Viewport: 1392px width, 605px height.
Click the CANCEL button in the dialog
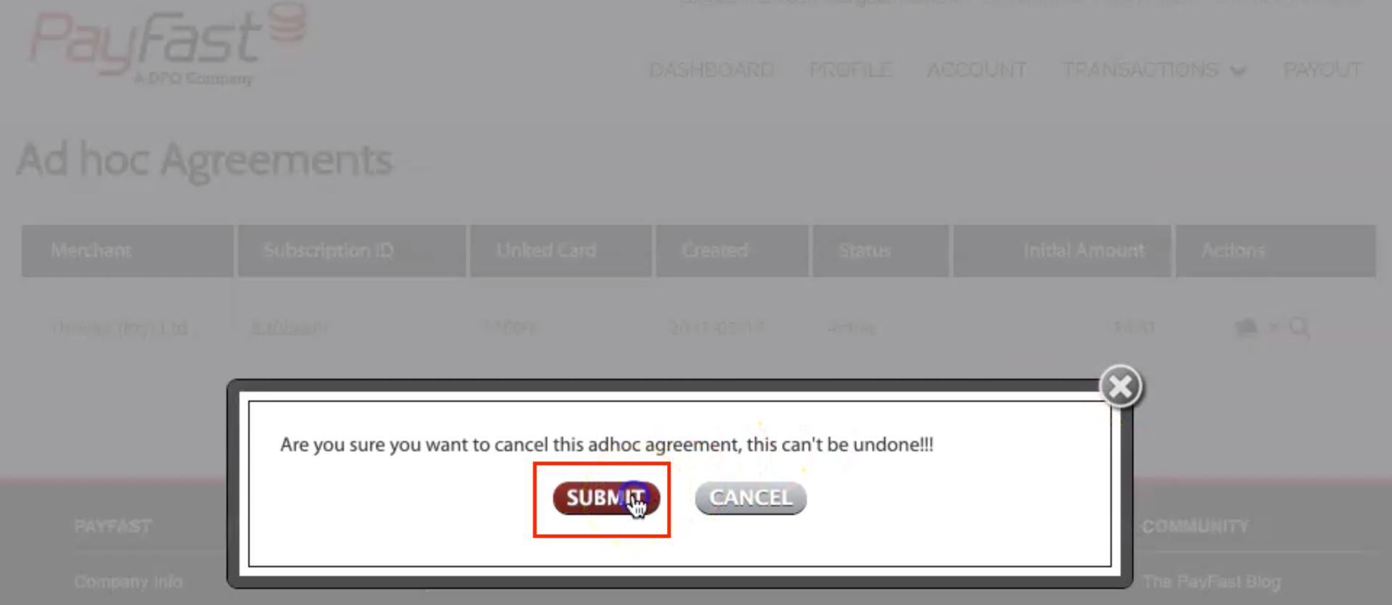pos(750,498)
